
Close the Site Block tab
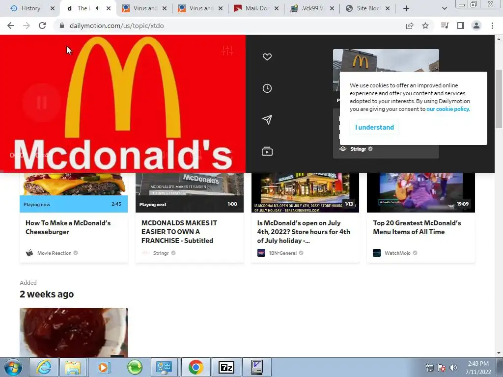click(388, 8)
